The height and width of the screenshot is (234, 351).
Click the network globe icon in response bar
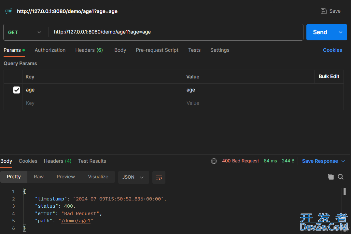[x=214, y=161]
